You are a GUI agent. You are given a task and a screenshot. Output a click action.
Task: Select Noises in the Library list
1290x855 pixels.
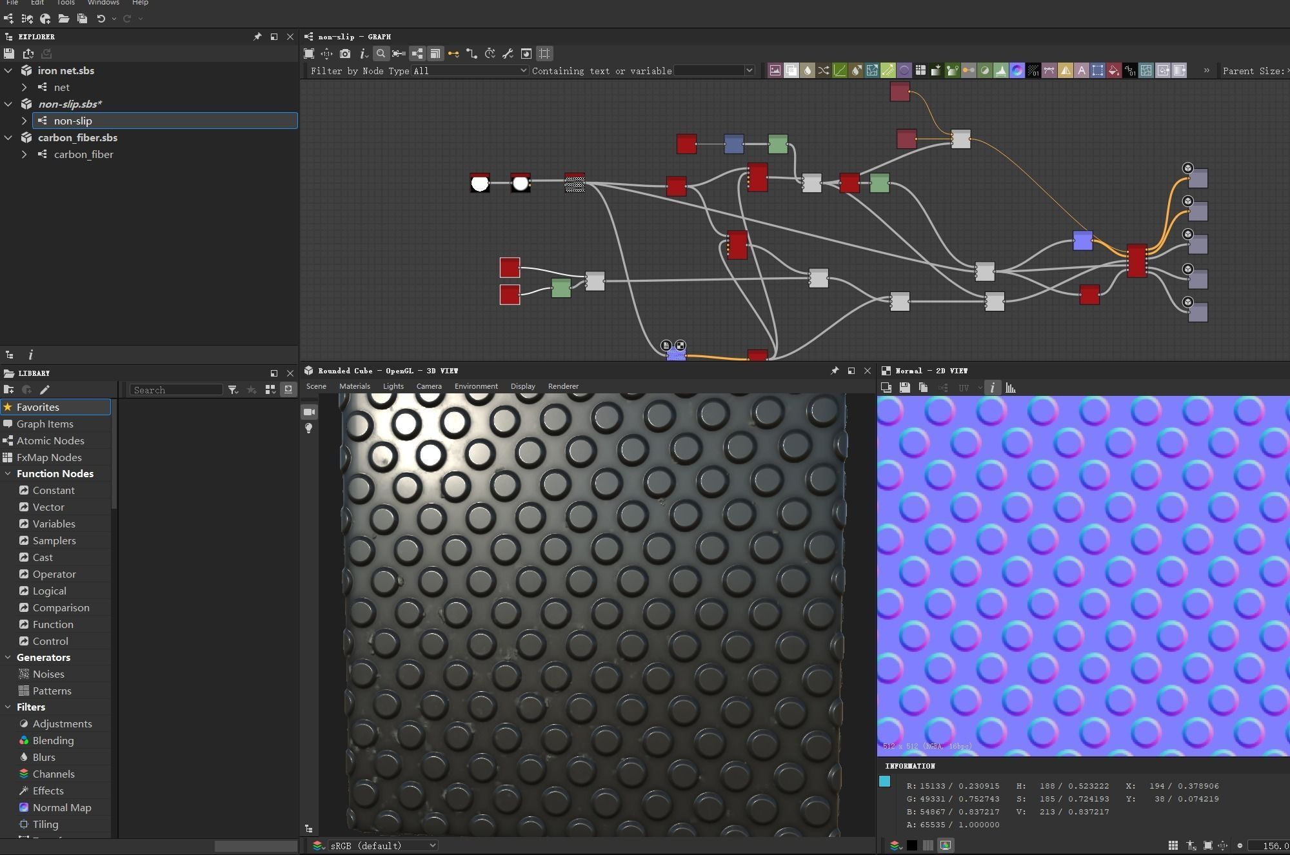coord(48,674)
